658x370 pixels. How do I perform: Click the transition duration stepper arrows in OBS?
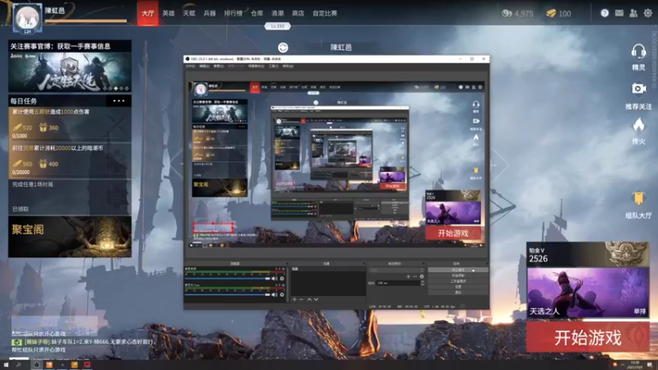(x=422, y=283)
